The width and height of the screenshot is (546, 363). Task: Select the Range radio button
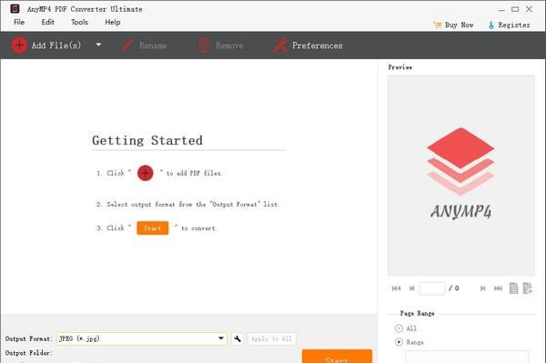[x=399, y=342]
